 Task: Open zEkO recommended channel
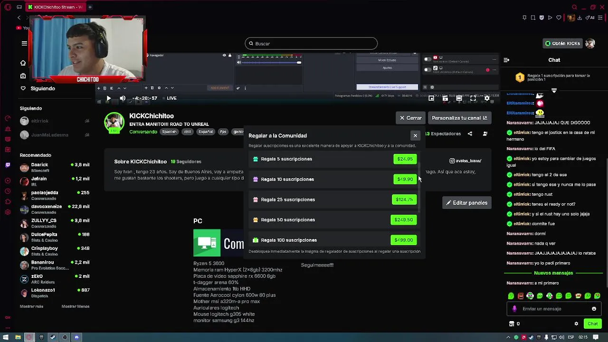point(55,279)
